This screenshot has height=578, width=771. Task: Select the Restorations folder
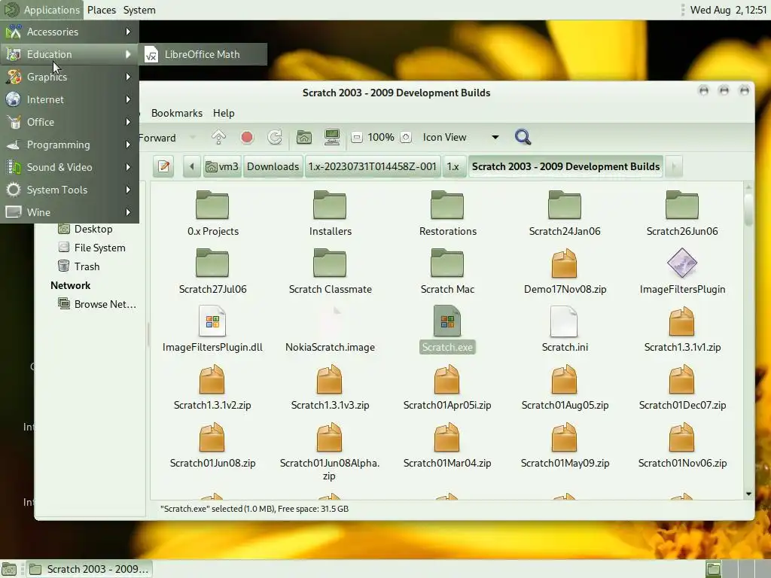point(447,213)
